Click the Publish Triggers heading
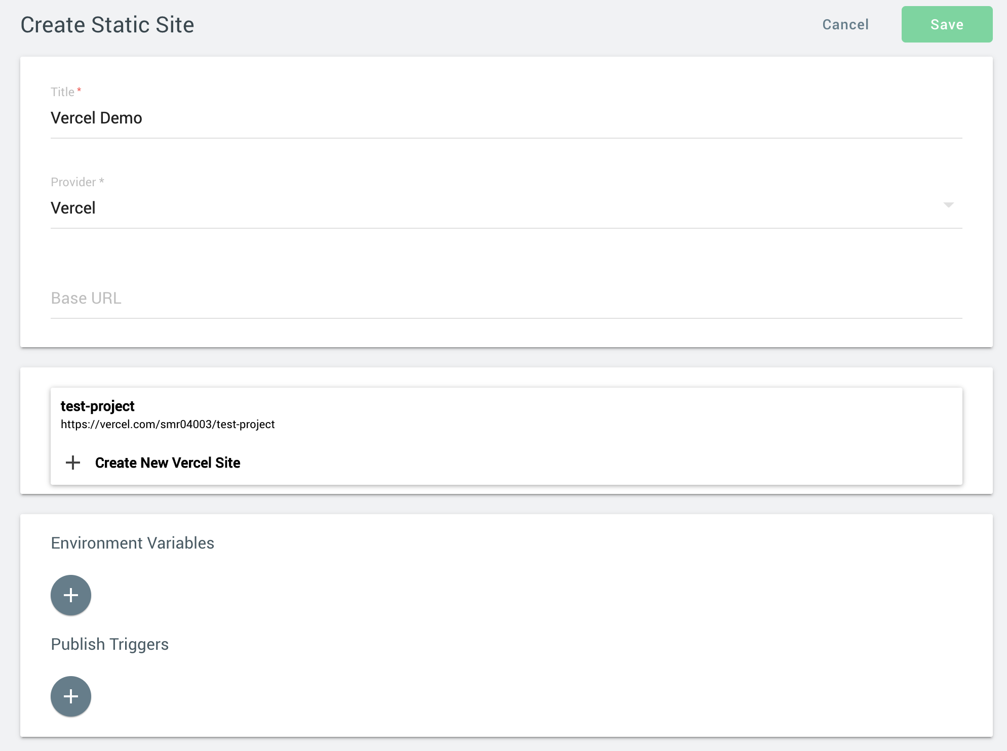Viewport: 1007px width, 751px height. 110,644
